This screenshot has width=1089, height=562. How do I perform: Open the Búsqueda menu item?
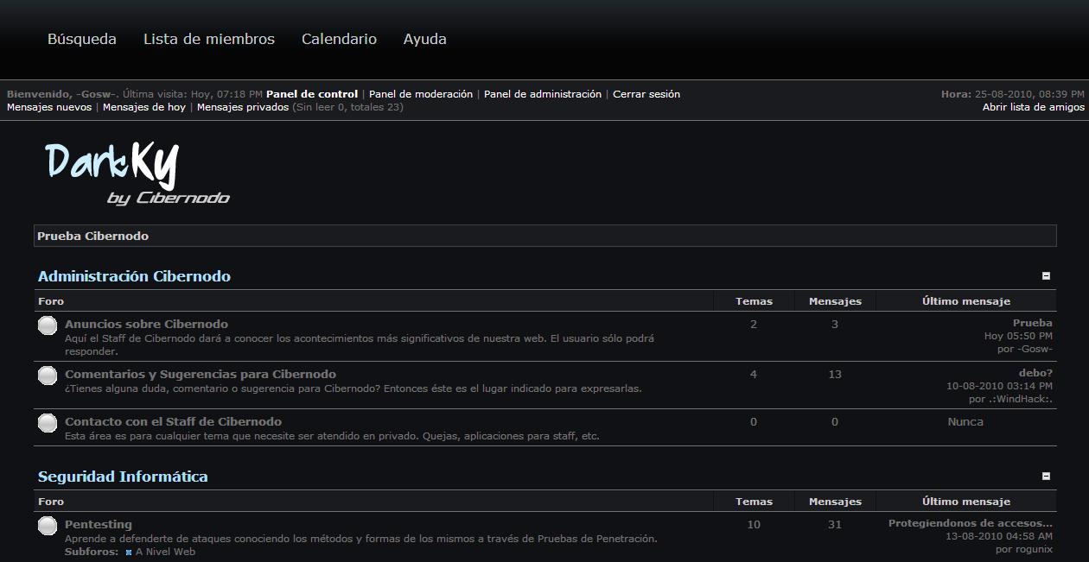[x=82, y=39]
